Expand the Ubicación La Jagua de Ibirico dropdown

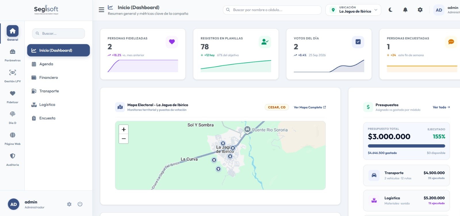click(x=353, y=10)
